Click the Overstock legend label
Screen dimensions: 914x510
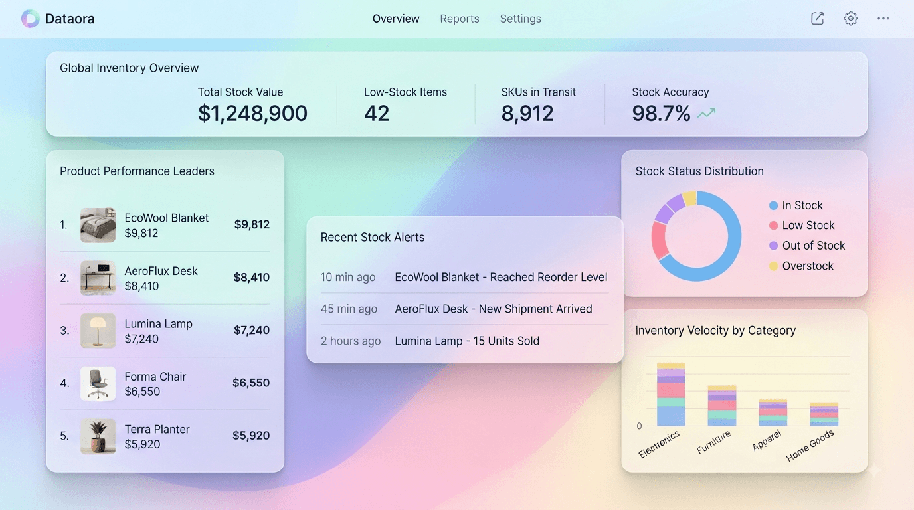point(808,266)
